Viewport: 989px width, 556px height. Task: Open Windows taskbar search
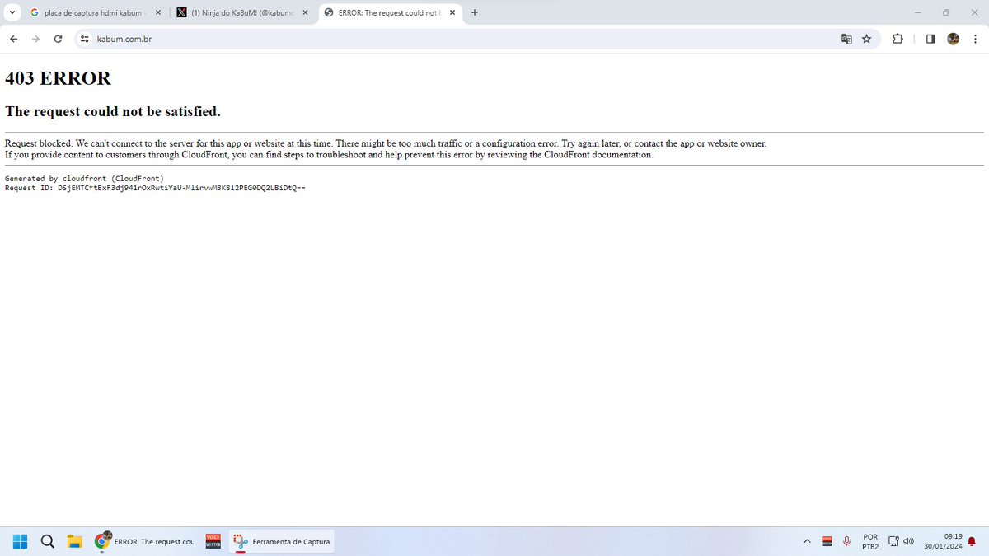(x=48, y=541)
